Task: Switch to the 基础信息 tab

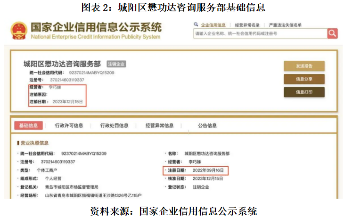Action: point(28,126)
